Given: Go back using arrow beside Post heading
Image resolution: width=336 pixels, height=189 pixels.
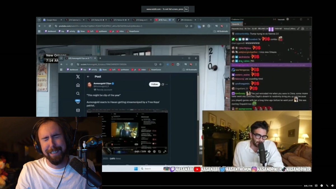Looking at the screenshot, I should [88, 76].
